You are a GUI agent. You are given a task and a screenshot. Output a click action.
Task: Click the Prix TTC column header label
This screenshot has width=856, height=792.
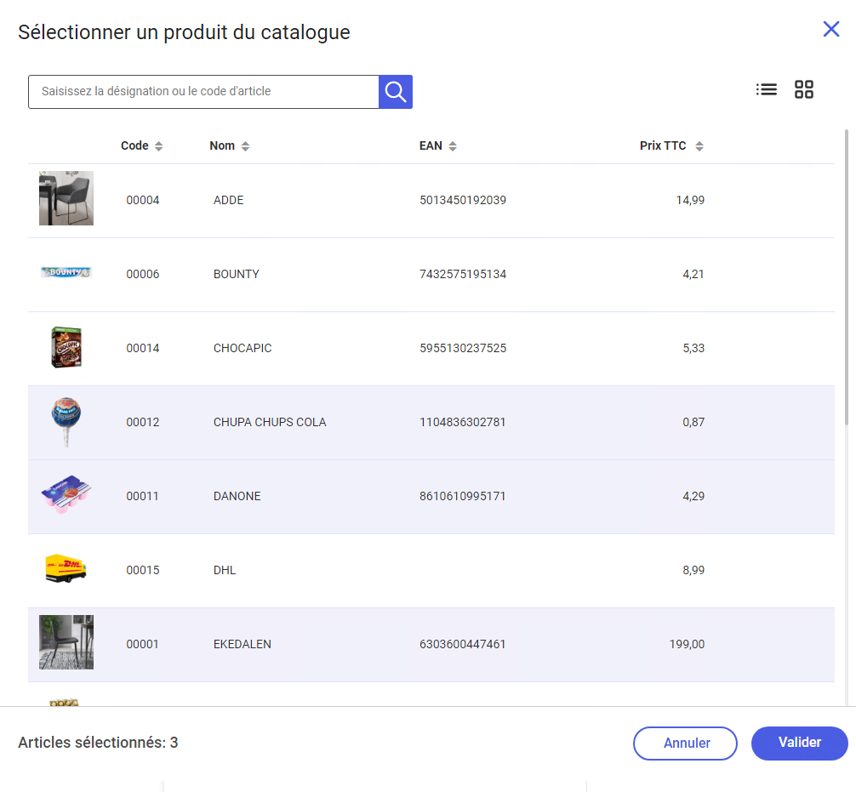[663, 145]
